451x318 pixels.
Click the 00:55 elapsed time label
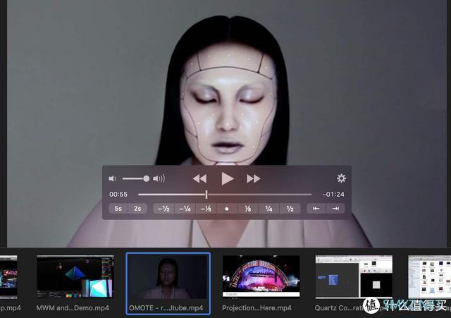(118, 195)
